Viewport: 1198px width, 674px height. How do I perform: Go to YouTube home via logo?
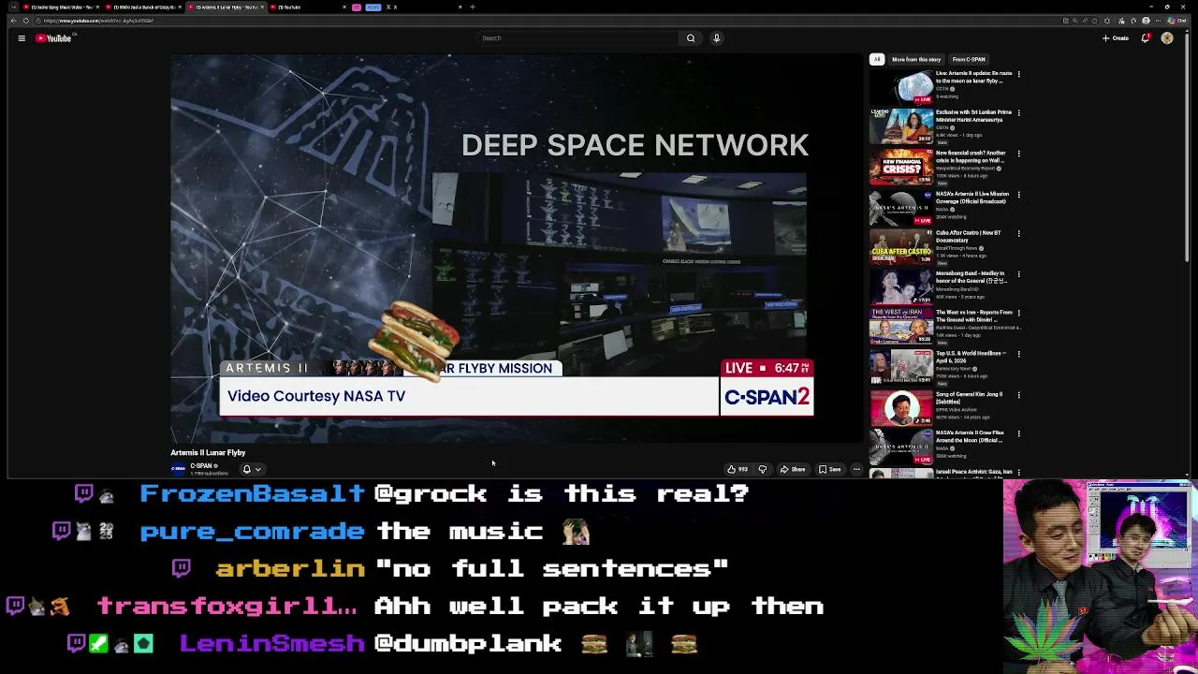[x=53, y=38]
